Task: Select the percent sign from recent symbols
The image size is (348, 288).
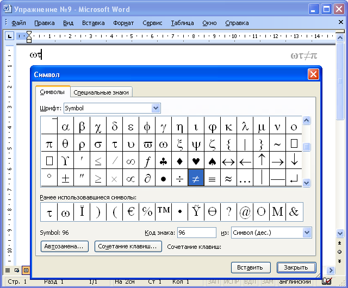Action: [147, 212]
